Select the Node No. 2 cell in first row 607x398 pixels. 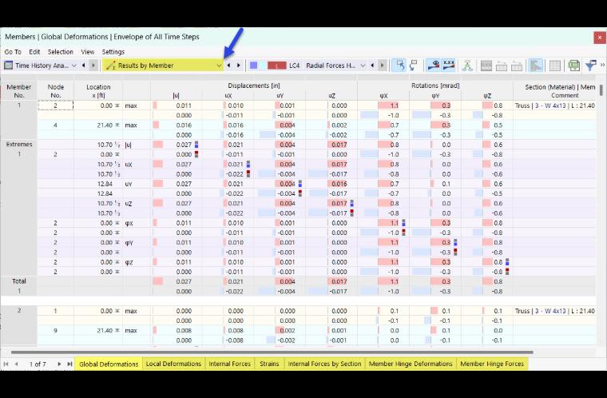(x=55, y=105)
